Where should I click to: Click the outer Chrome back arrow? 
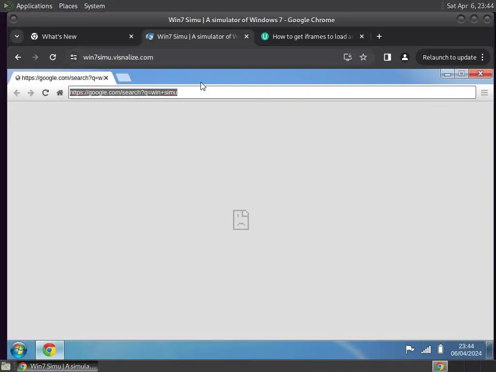pyautogui.click(x=18, y=57)
